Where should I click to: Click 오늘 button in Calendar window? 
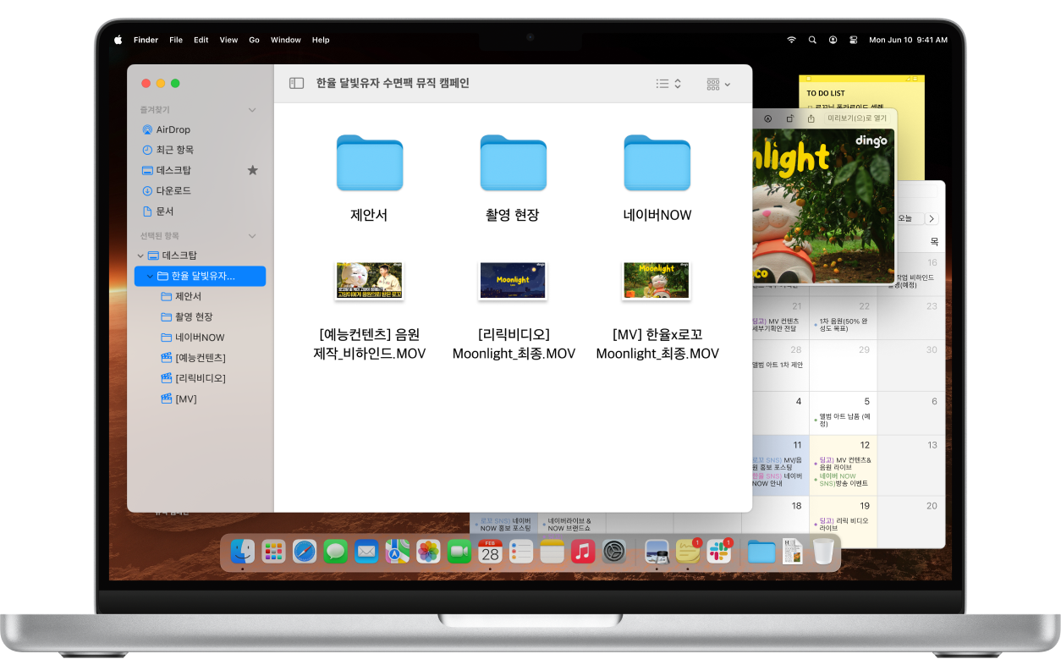(904, 218)
